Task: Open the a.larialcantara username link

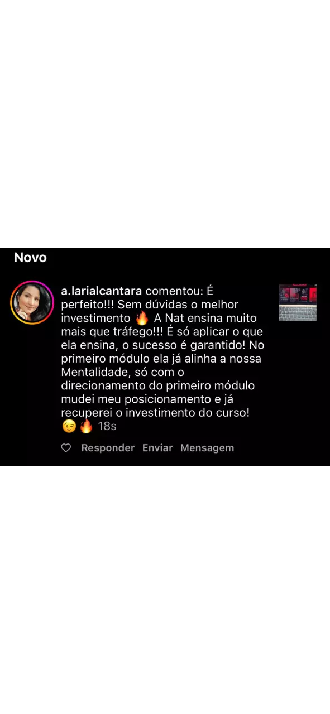Action: pyautogui.click(x=102, y=291)
